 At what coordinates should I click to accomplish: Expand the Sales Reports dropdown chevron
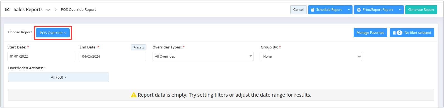[x=48, y=10]
